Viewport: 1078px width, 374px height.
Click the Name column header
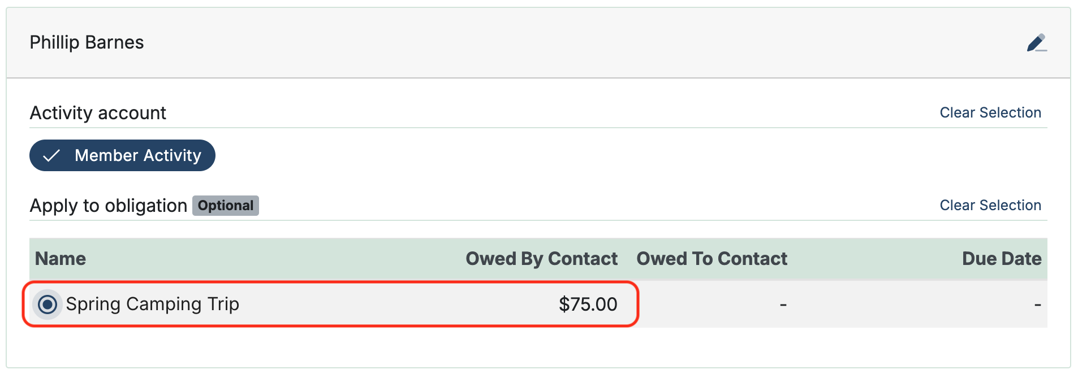[x=61, y=259]
